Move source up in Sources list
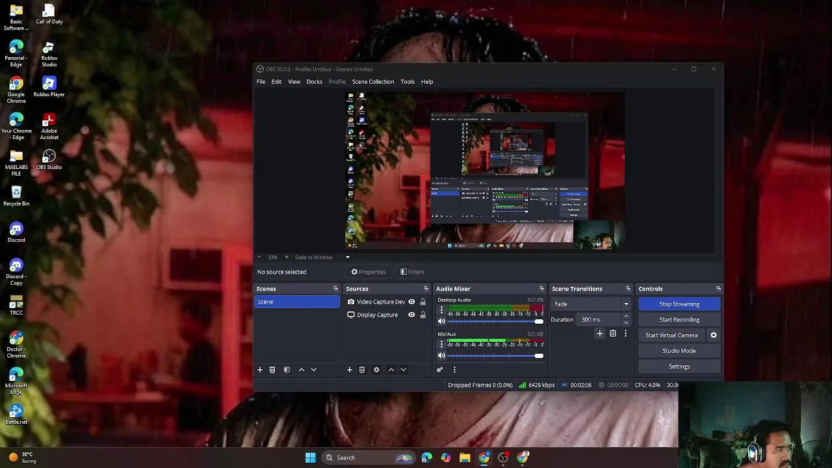 pos(391,370)
